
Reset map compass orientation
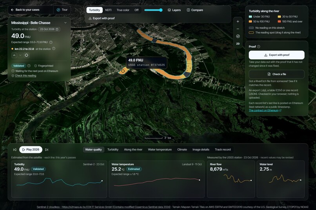(x=238, y=36)
